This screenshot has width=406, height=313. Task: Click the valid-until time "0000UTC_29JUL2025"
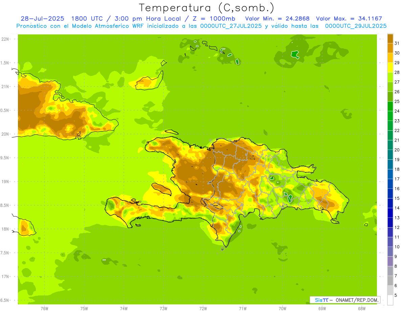(356, 26)
